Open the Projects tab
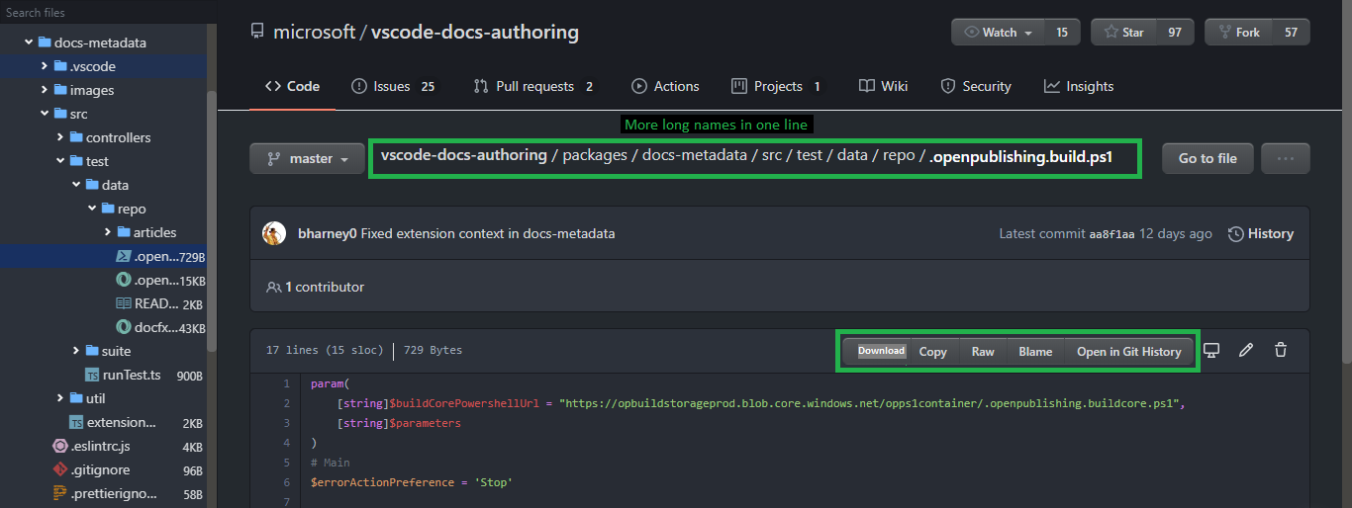This screenshot has width=1352, height=508. pos(776,86)
